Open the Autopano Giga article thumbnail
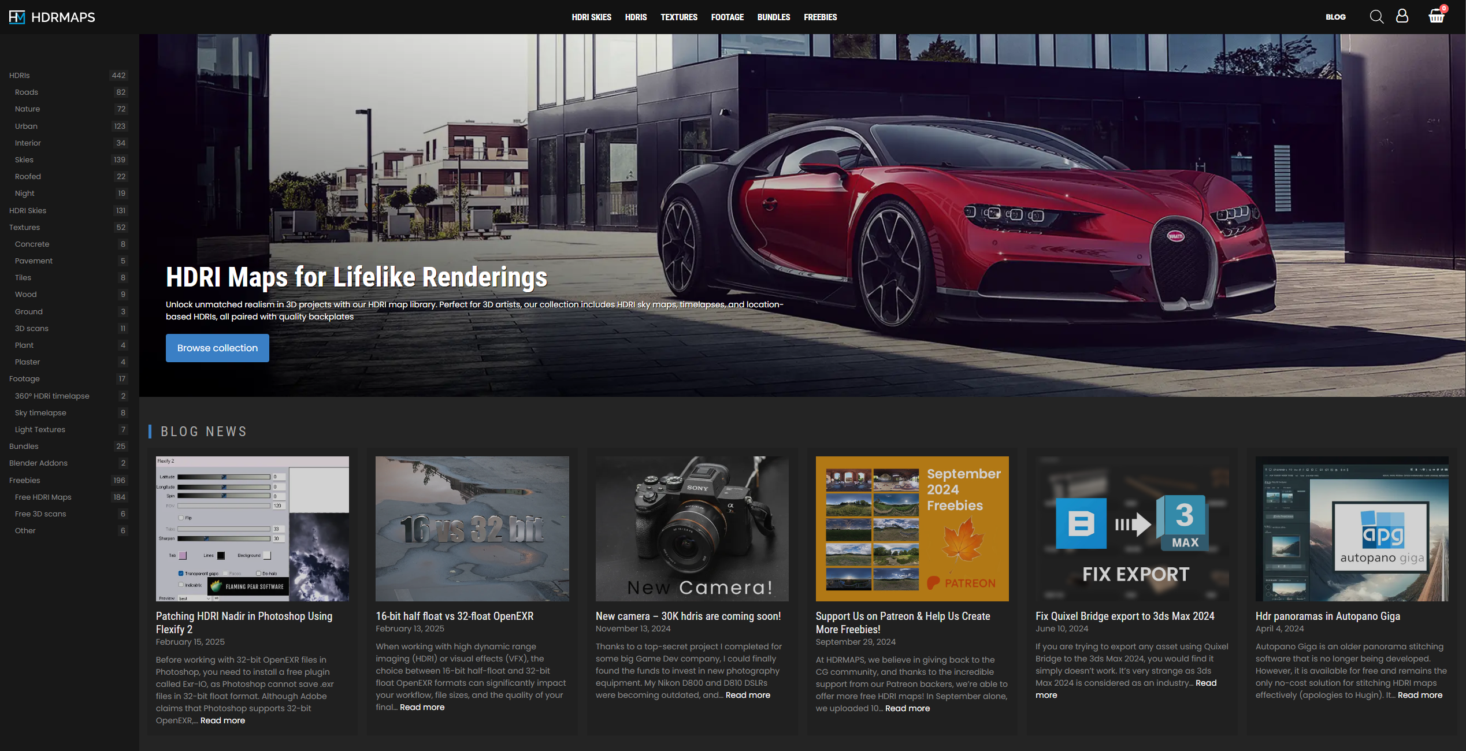This screenshot has width=1466, height=751. pyautogui.click(x=1352, y=529)
